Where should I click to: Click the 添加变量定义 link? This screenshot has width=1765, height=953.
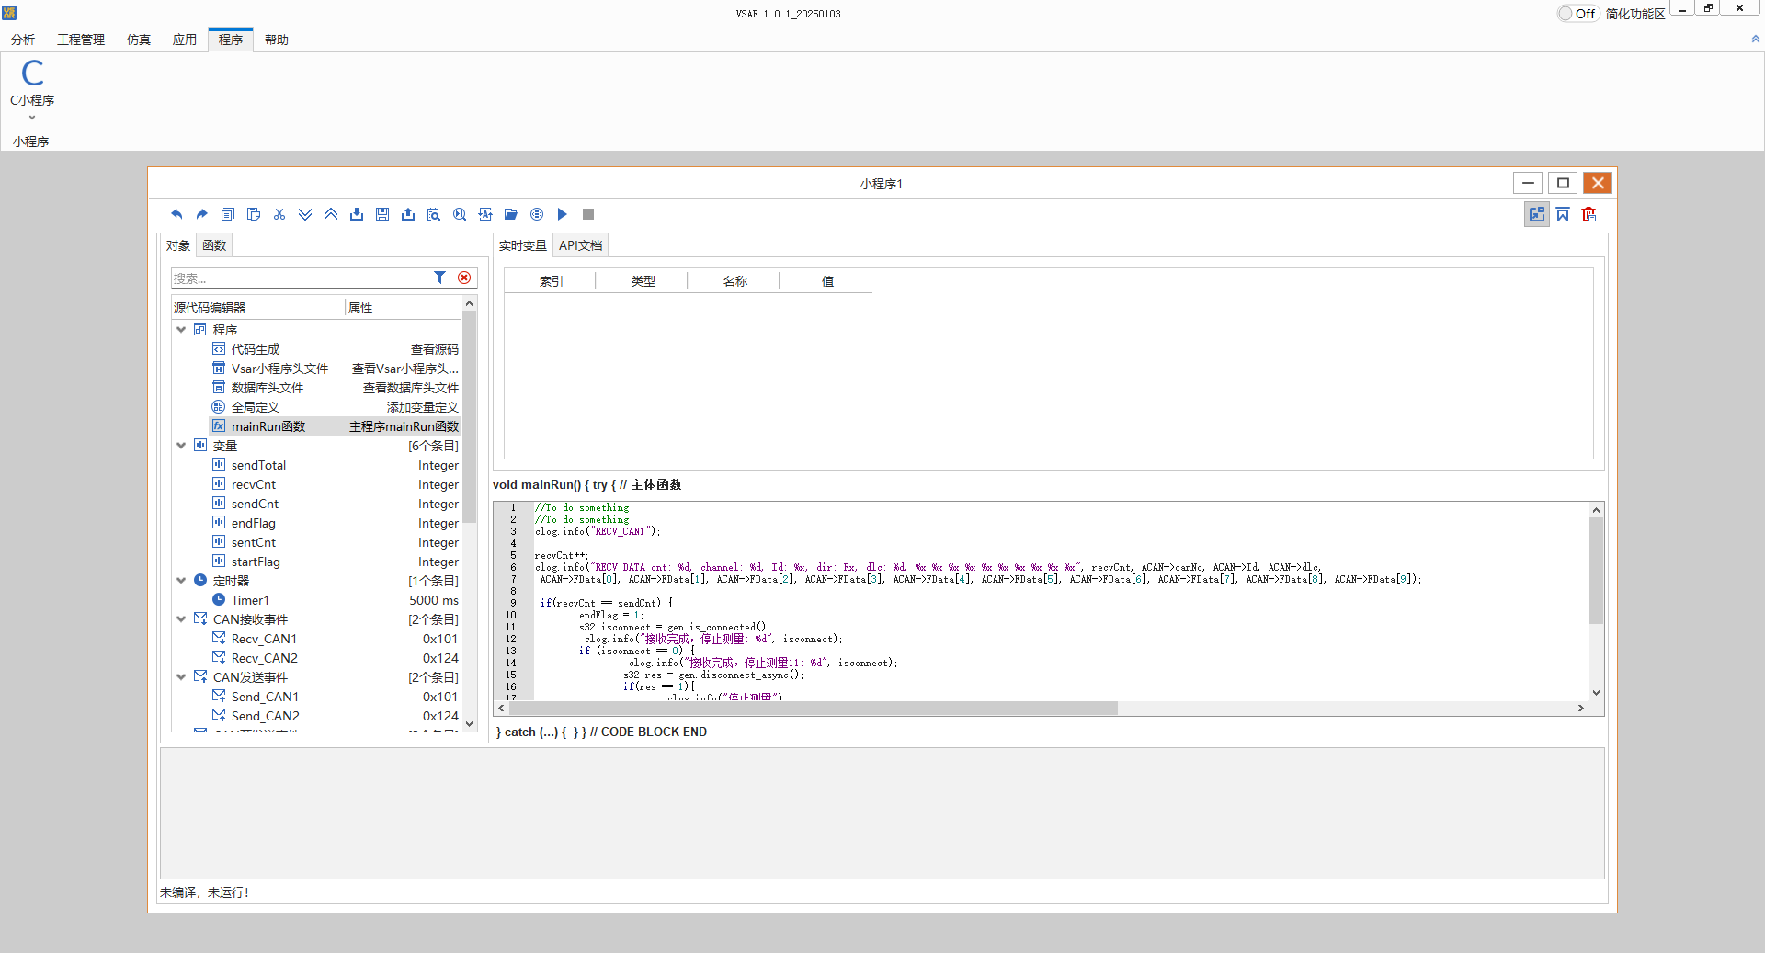point(422,407)
